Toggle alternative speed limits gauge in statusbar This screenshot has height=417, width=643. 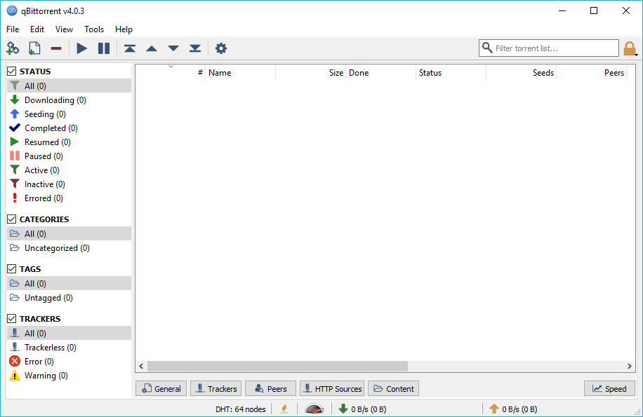pos(314,409)
